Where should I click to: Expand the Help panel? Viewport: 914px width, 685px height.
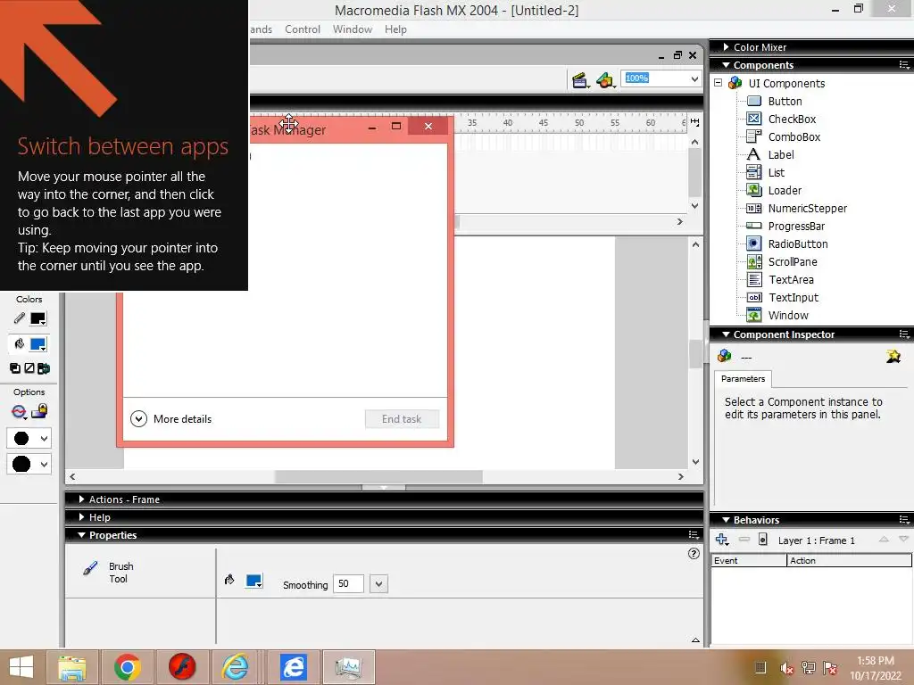pos(81,516)
